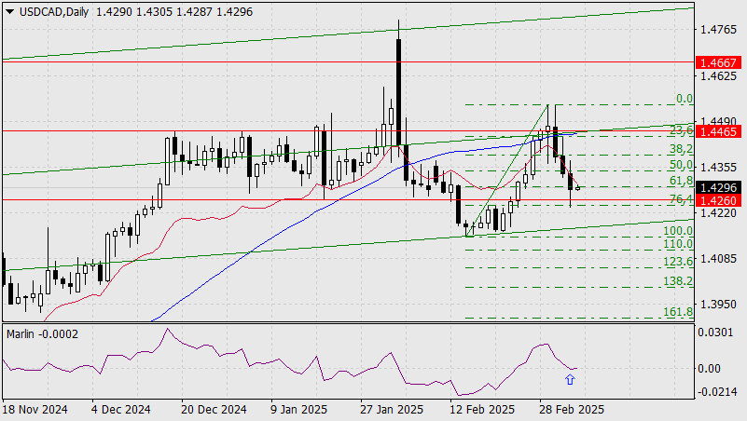Select the Fibonacci 38.2 level label
This screenshot has width=747, height=421.
682,149
